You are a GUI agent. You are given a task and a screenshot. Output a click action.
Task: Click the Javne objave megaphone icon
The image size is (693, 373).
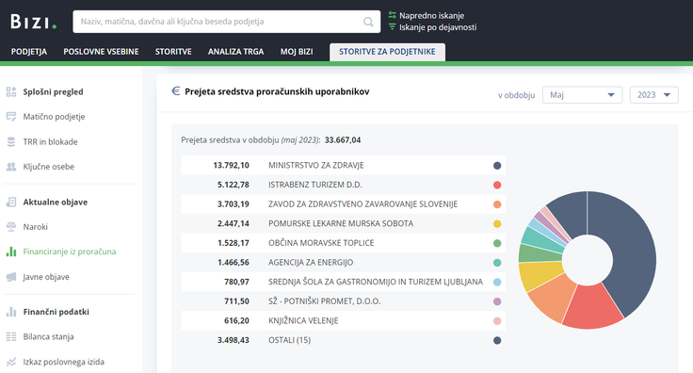point(11,277)
